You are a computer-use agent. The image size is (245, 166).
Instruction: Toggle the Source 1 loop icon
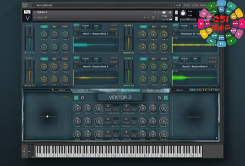point(76,25)
